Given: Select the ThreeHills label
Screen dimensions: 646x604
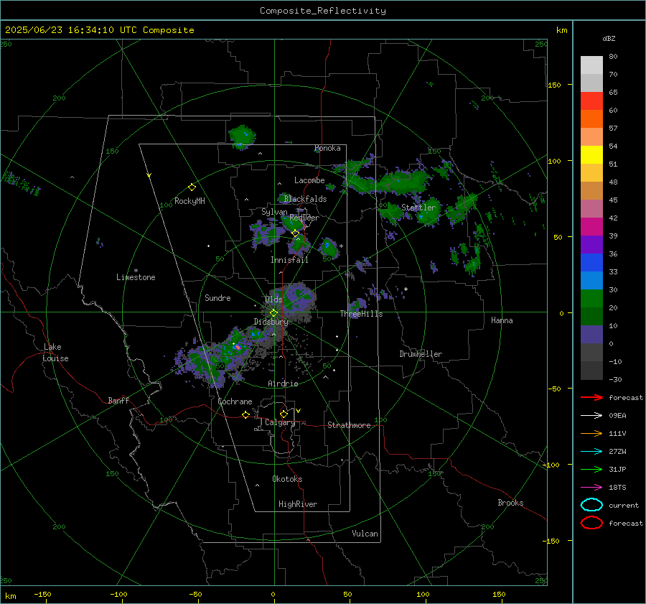Looking at the screenshot, I should (x=361, y=314).
